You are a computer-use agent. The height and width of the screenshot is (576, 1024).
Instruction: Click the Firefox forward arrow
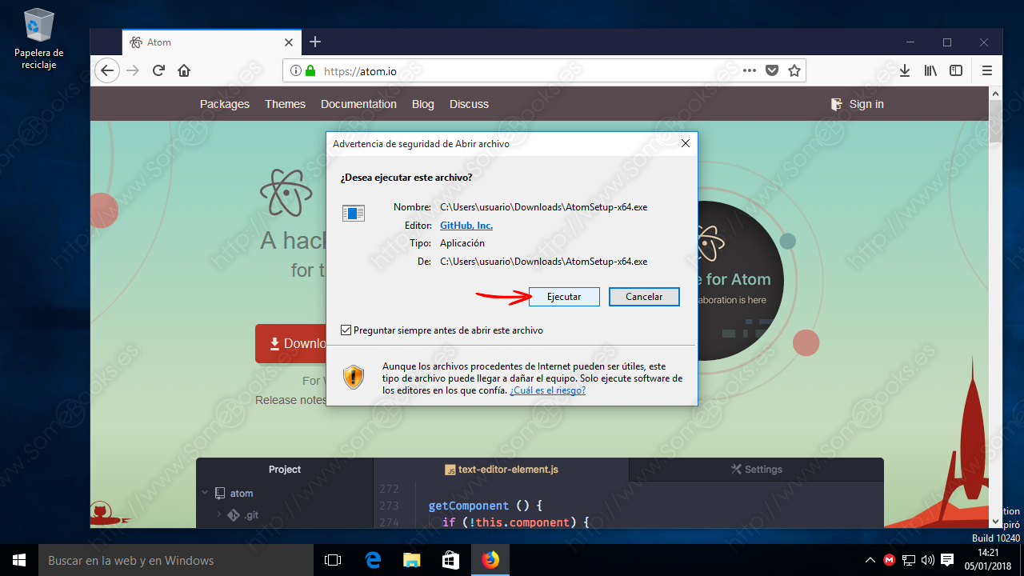(133, 70)
